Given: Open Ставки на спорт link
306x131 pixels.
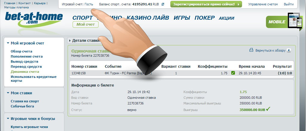Looking at the screenshot, I should click(25, 101).
